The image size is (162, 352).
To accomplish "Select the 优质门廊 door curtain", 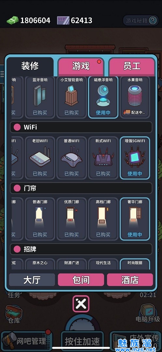I will [x=72, y=219].
